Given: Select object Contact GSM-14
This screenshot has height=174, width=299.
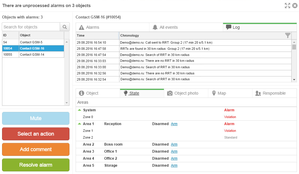Looking at the screenshot, I should (33, 54).
